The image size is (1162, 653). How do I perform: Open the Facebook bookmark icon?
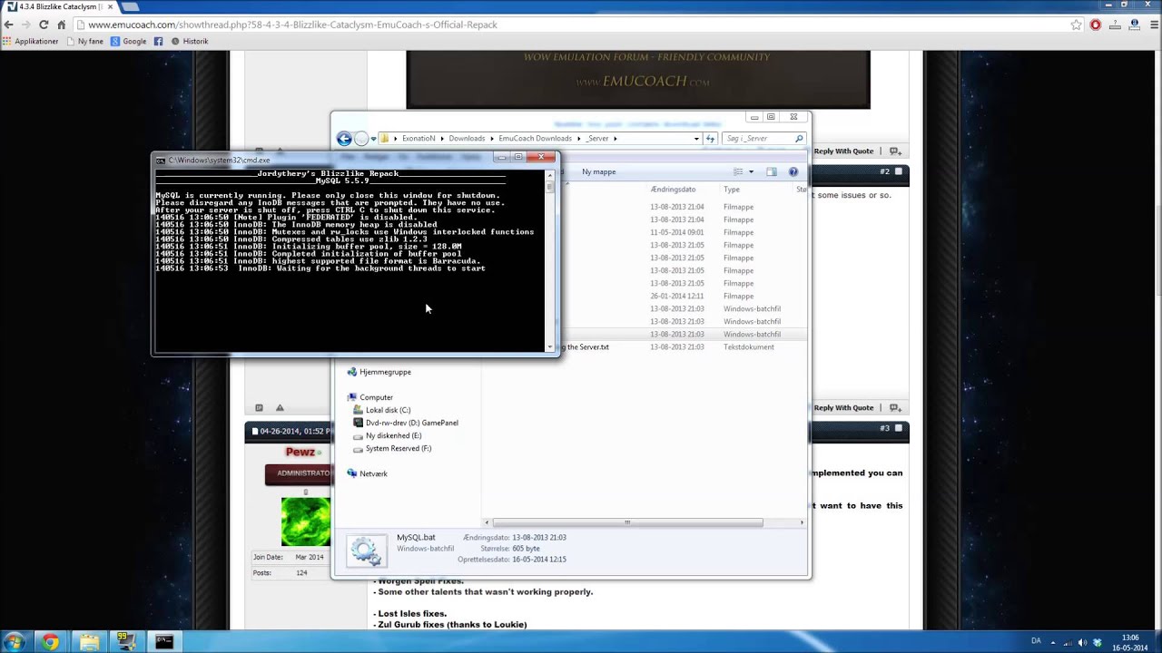pos(158,41)
